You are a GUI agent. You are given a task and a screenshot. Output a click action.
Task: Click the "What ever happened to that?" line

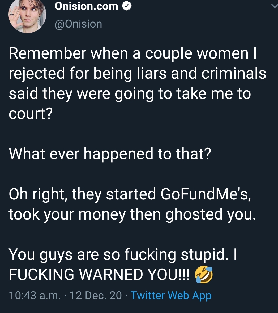[110, 154]
